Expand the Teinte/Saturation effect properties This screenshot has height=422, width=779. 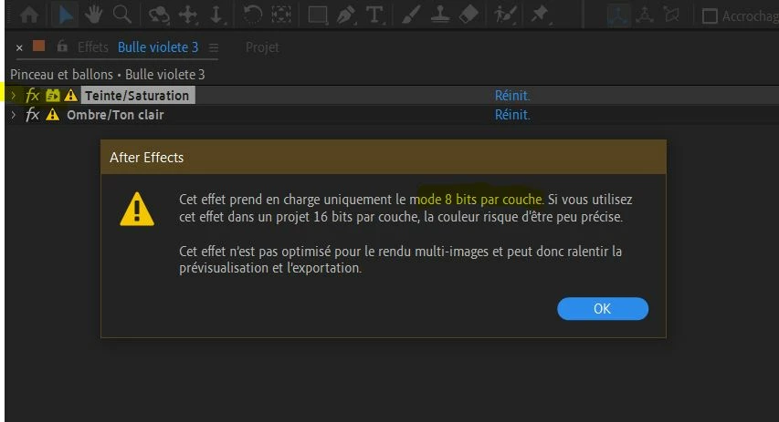14,95
